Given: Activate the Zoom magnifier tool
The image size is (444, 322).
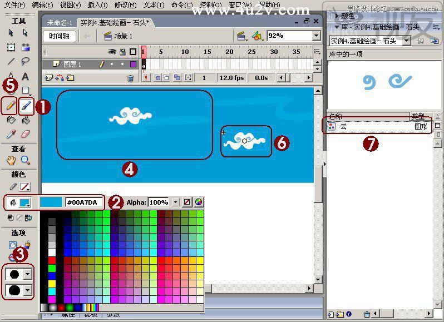Looking at the screenshot, I should point(25,160).
